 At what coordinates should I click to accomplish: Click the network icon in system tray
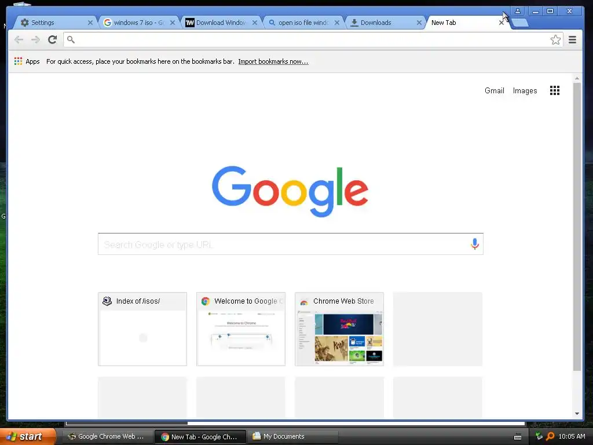tap(539, 436)
